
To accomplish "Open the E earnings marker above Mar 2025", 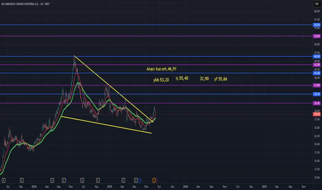I will point(123,180).
